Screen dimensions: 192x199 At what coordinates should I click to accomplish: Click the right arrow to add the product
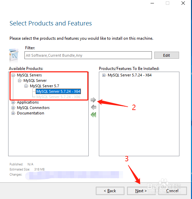tap(93, 100)
